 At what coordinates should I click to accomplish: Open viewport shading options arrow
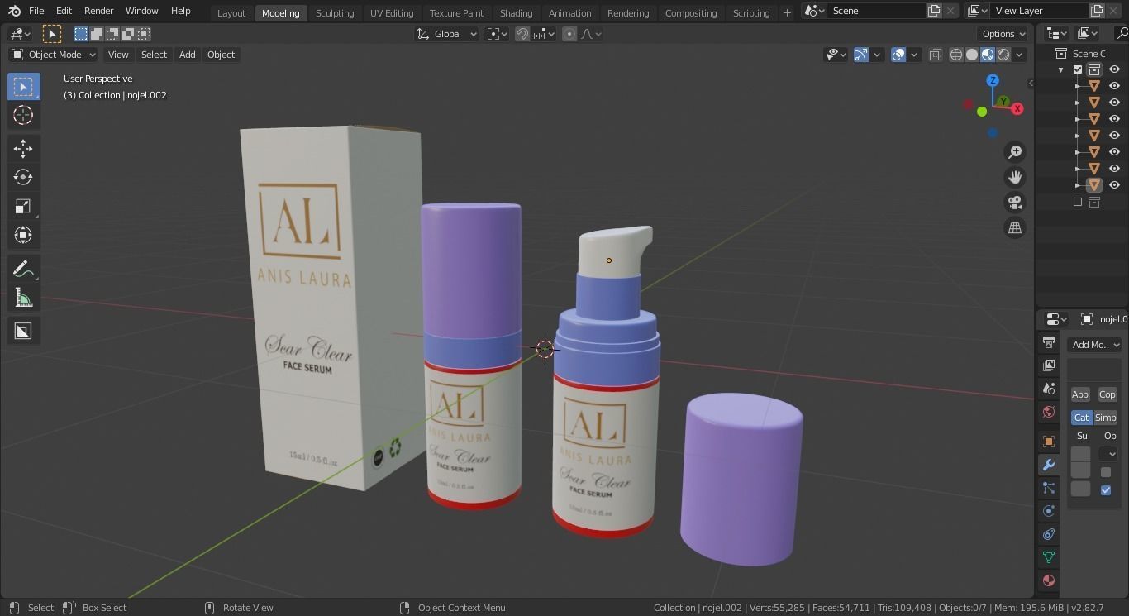(x=1020, y=55)
